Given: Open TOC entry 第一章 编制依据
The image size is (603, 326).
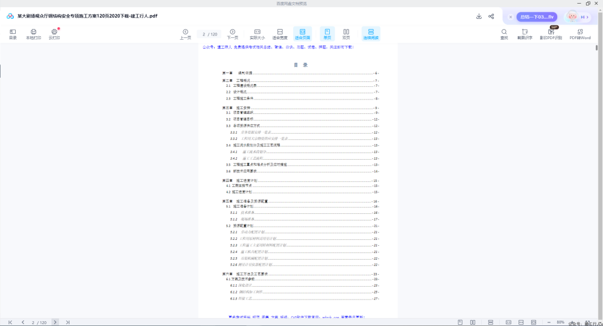Looking at the screenshot, I should [300, 73].
